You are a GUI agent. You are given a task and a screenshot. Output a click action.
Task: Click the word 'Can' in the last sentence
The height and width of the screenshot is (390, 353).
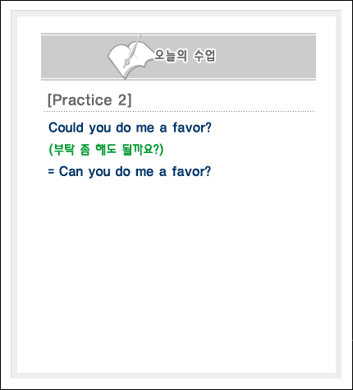pos(71,171)
